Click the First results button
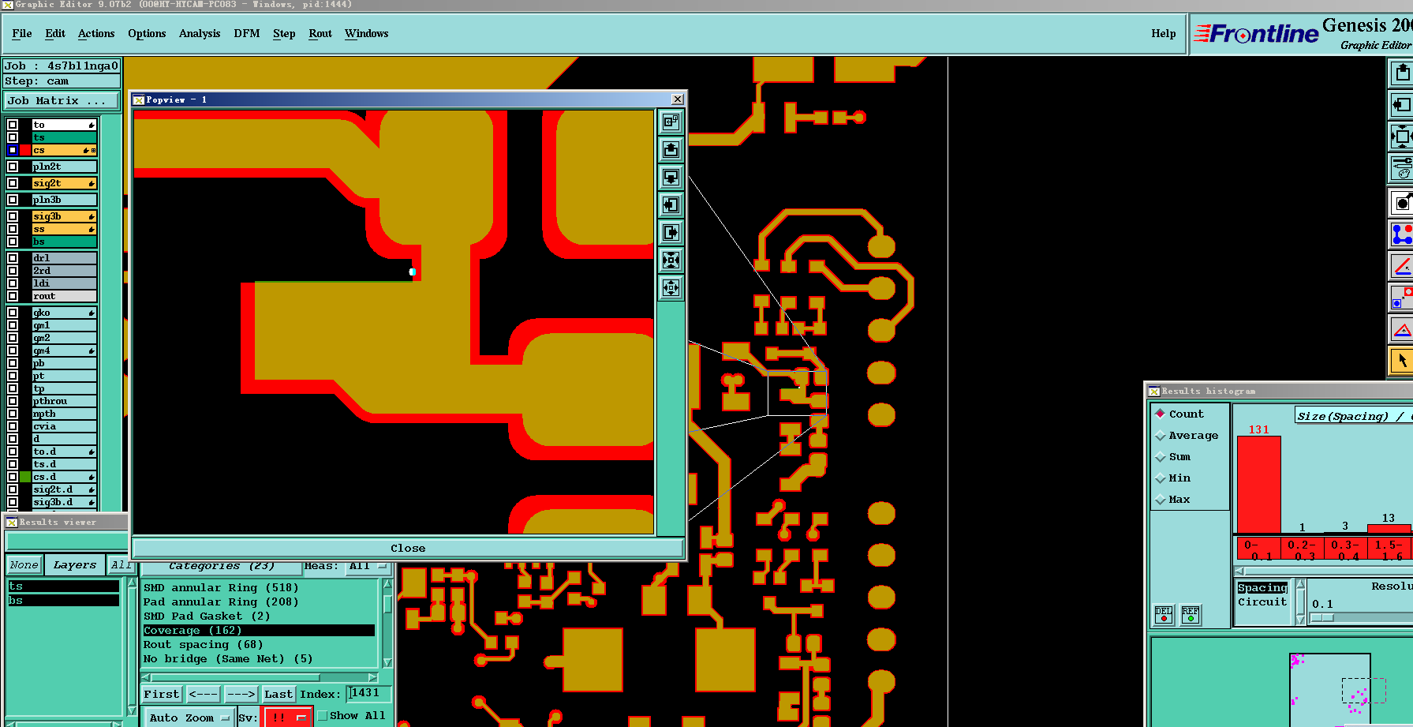The image size is (1413, 727). pos(162,694)
